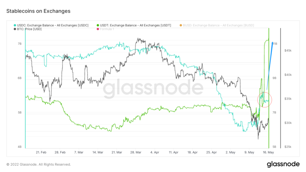This screenshot has height=172, width=306.
Task: Click the green USDT legend dot
Action: [x=98, y=25]
